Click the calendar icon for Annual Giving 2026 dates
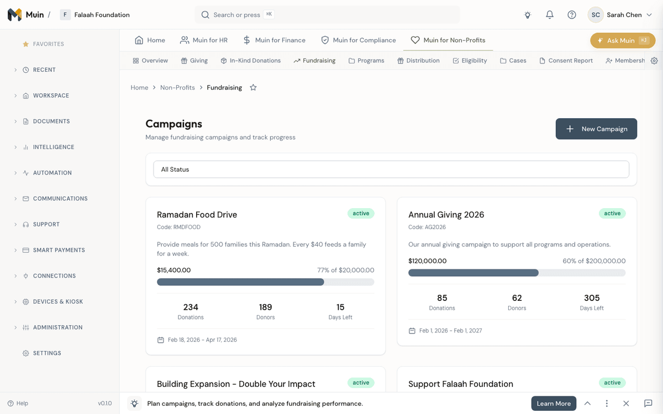 click(412, 331)
